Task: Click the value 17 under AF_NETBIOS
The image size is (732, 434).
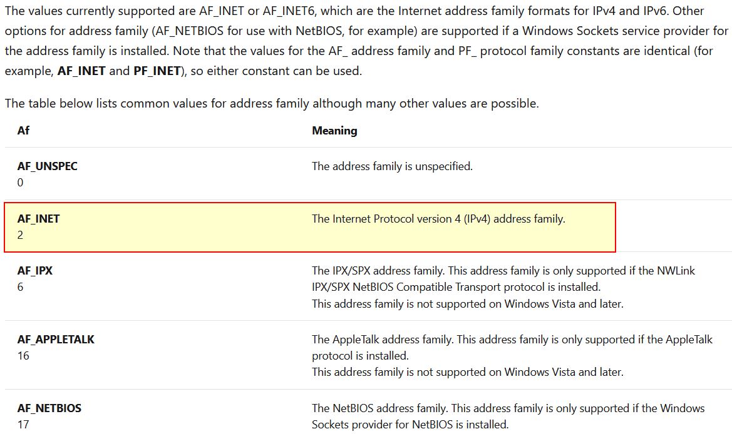Action: point(23,424)
